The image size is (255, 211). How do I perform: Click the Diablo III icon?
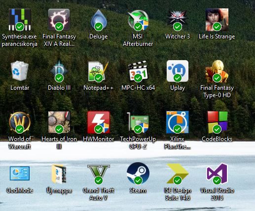[x=59, y=71]
